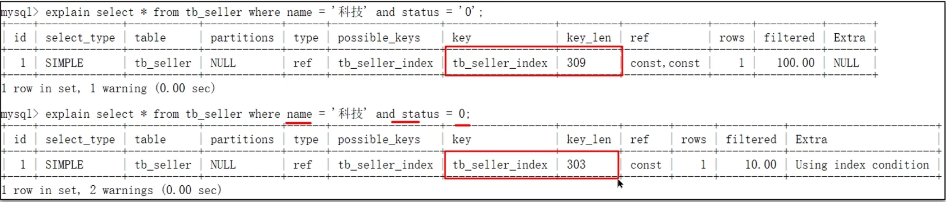Click the 'const' ref value in second result
The image size is (946, 202).
(x=646, y=165)
